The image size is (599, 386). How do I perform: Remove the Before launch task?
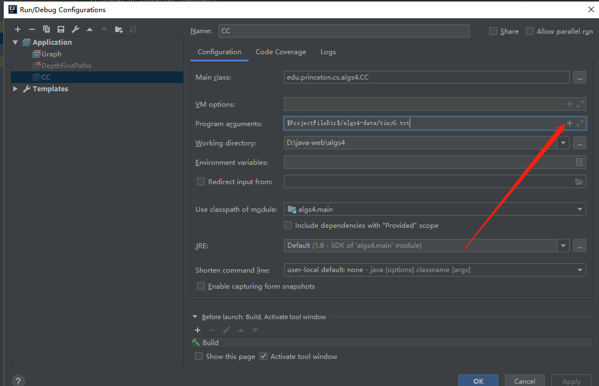click(x=212, y=330)
